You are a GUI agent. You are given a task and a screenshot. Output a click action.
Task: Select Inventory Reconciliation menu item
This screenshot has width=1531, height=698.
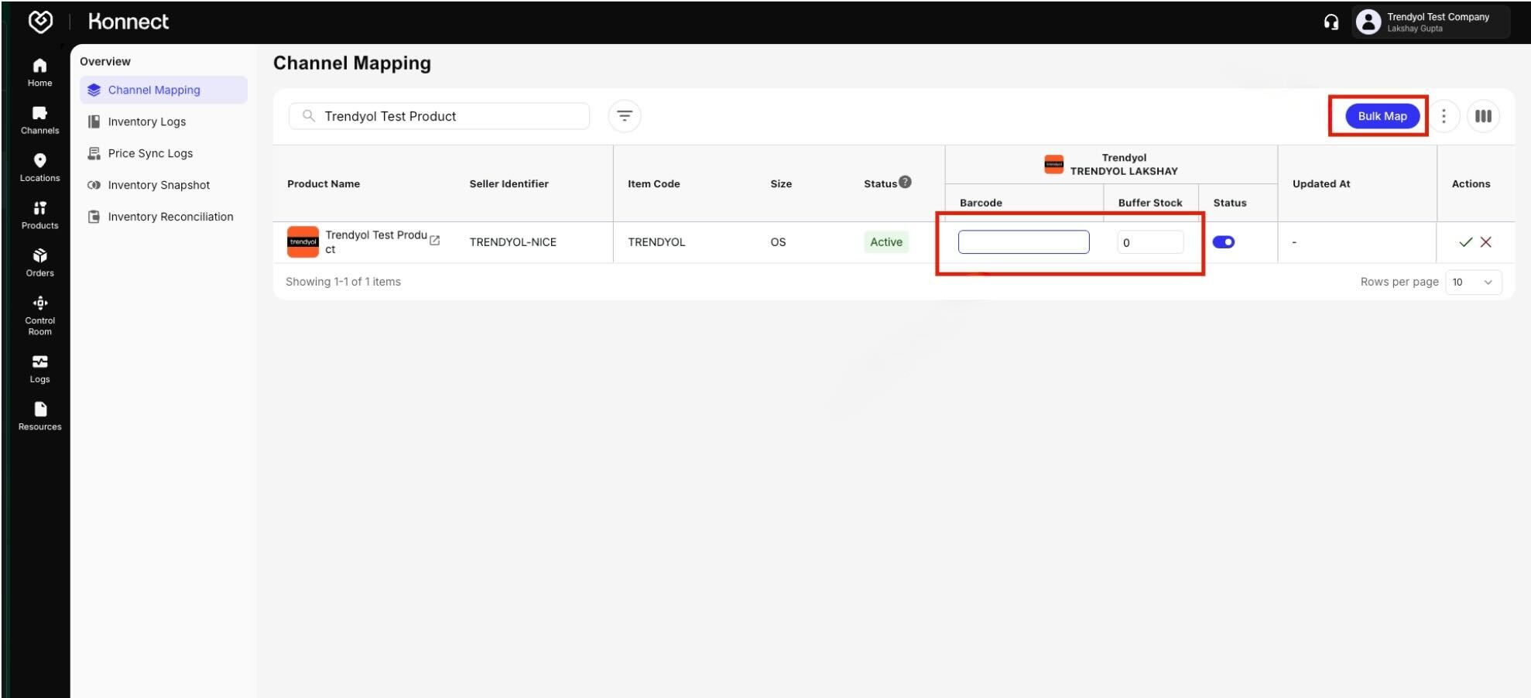(x=163, y=217)
